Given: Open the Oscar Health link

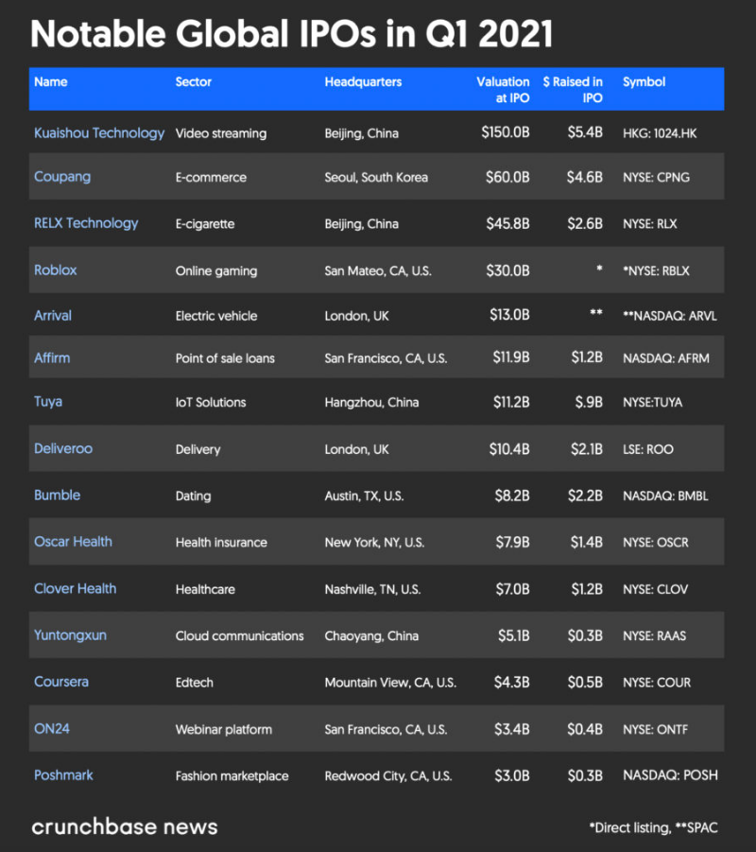Looking at the screenshot, I should point(73,541).
